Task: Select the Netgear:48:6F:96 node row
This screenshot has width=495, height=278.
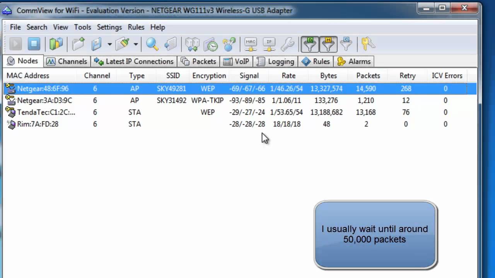Action: coord(241,88)
